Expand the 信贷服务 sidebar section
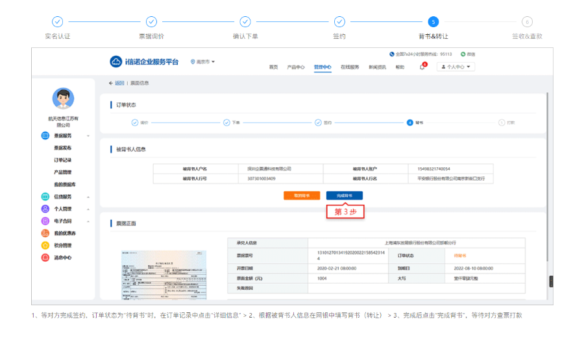This screenshot has width=584, height=337. pos(88,197)
